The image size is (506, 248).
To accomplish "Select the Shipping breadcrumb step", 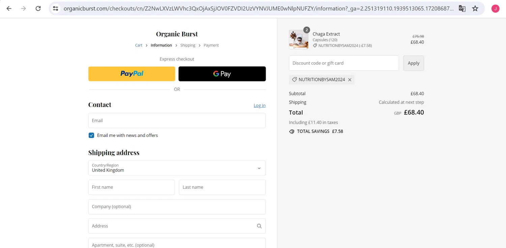I will 188,45.
